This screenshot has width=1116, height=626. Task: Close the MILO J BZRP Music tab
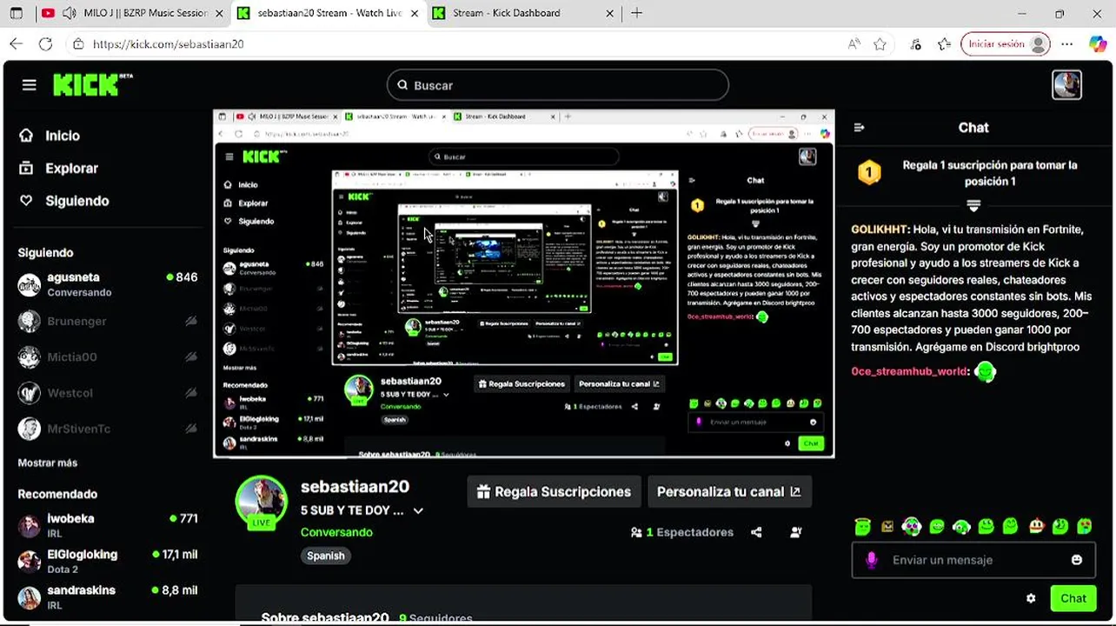pos(220,13)
